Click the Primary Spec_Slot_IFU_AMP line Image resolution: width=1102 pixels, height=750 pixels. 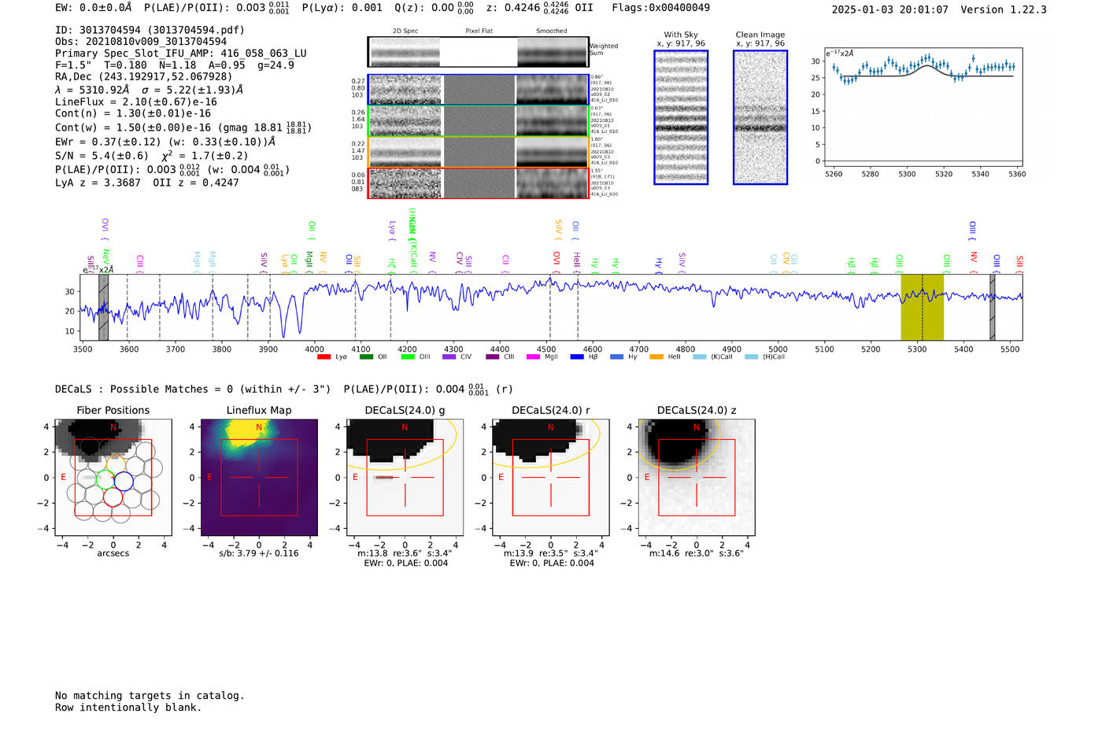[181, 54]
